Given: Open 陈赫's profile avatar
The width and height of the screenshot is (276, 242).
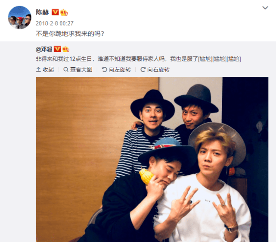Looking at the screenshot, I should coord(20,18).
